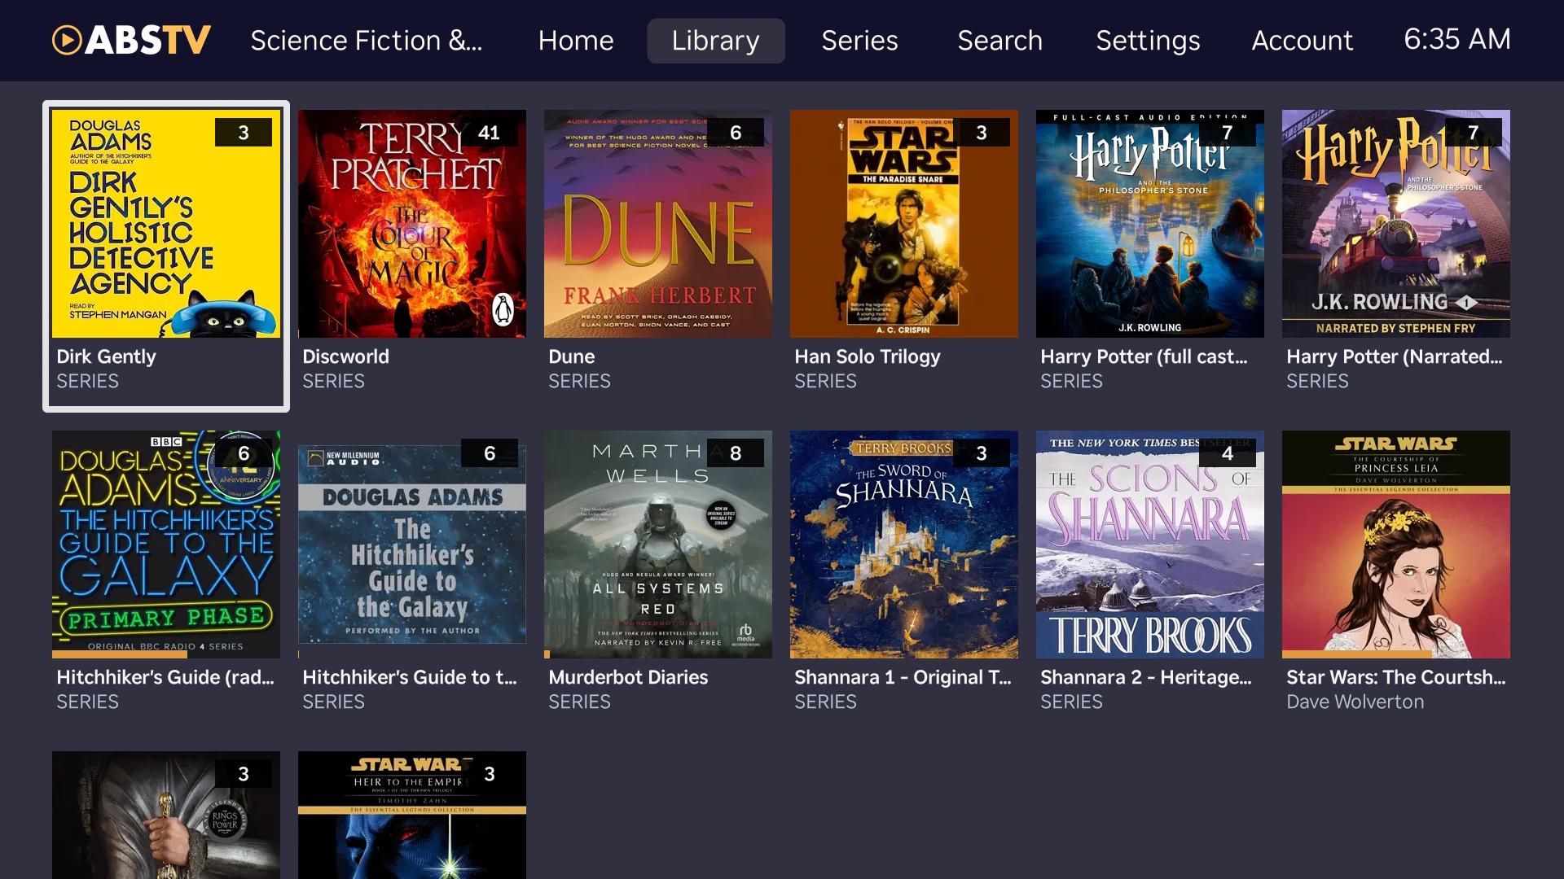The height and width of the screenshot is (879, 1564).
Task: Open the Dirk Gently series cover
Action: pyautogui.click(x=166, y=224)
